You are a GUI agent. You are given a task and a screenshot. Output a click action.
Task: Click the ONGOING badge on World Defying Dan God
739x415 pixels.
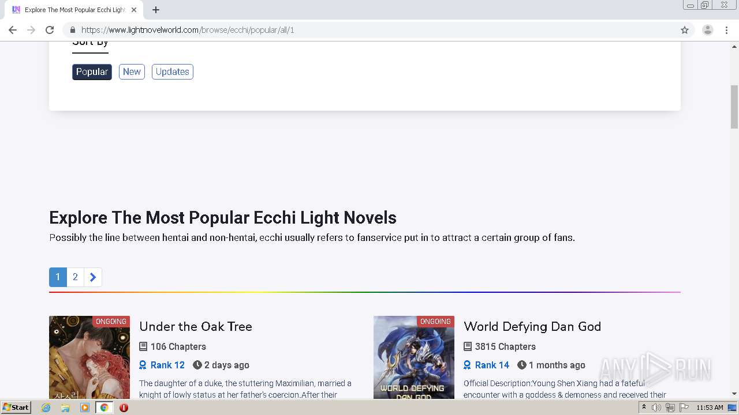pos(435,322)
